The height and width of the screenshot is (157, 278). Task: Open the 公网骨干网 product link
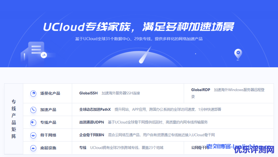200,148
